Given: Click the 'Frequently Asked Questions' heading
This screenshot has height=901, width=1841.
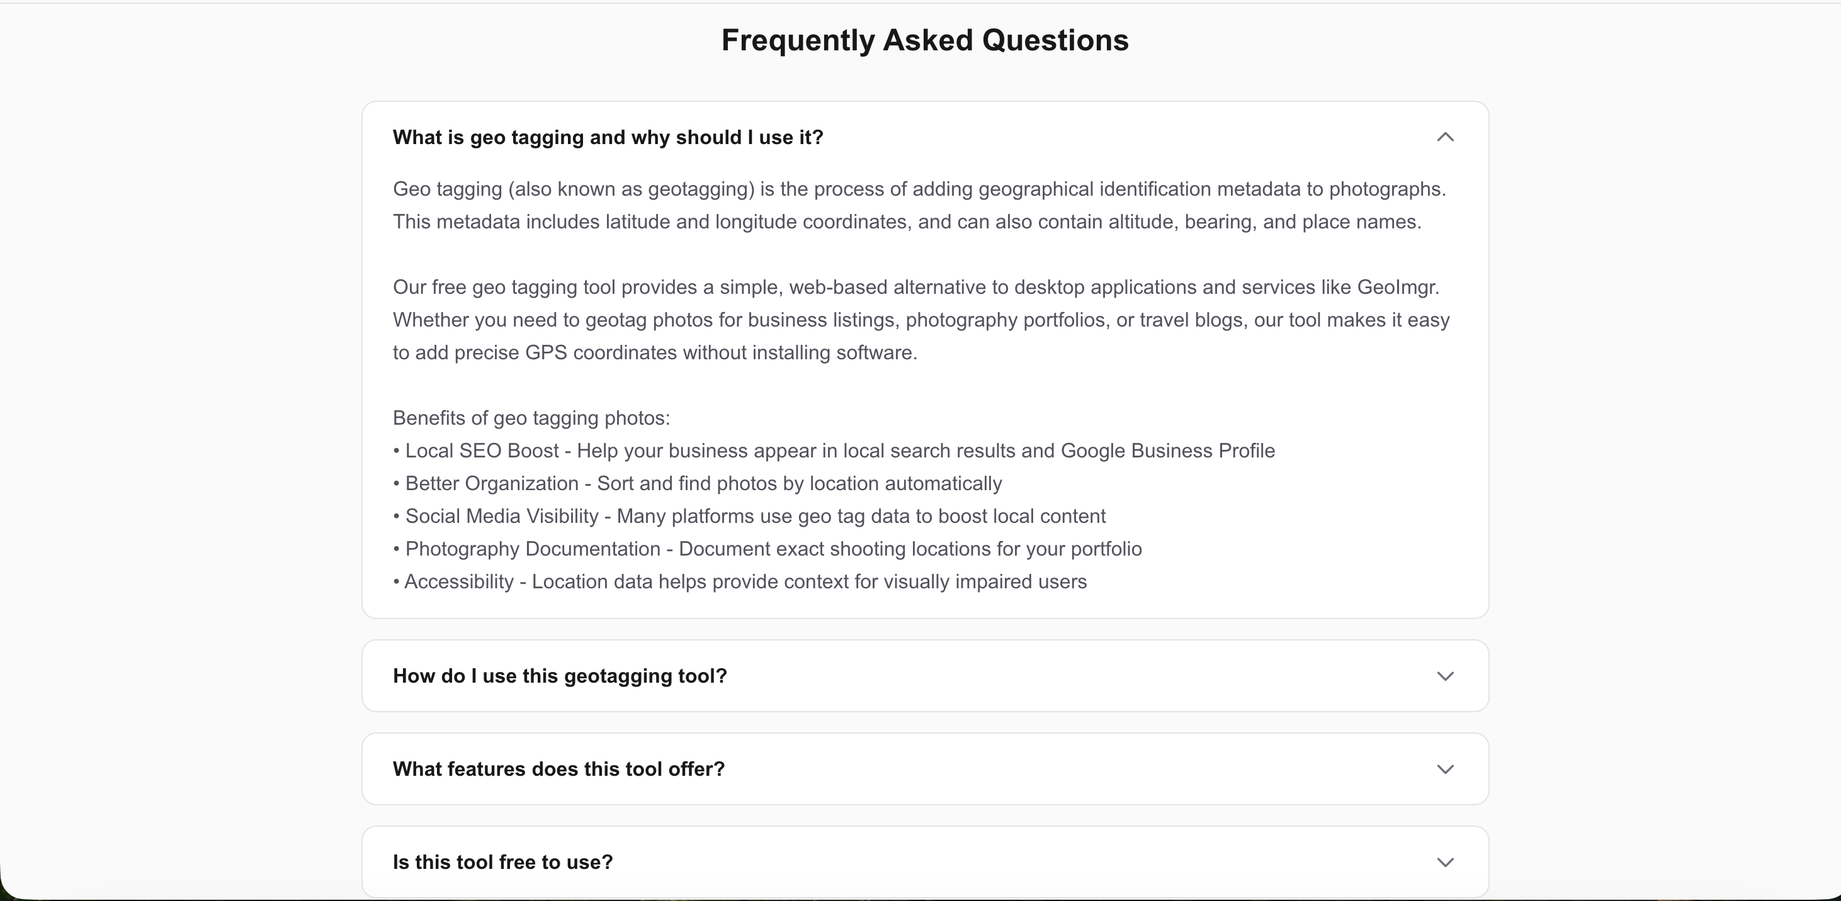Looking at the screenshot, I should point(925,40).
